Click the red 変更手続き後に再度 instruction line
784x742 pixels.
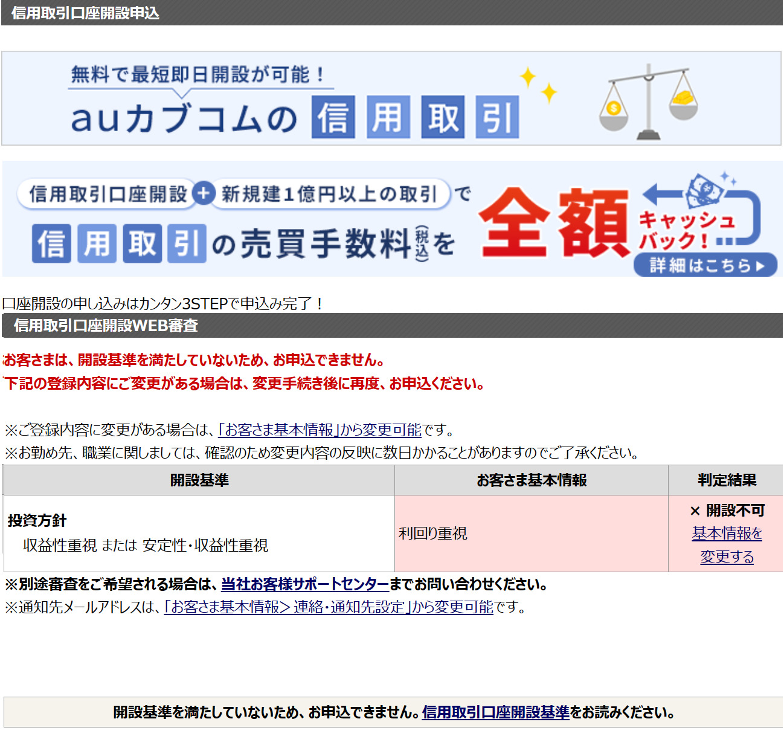click(x=244, y=384)
